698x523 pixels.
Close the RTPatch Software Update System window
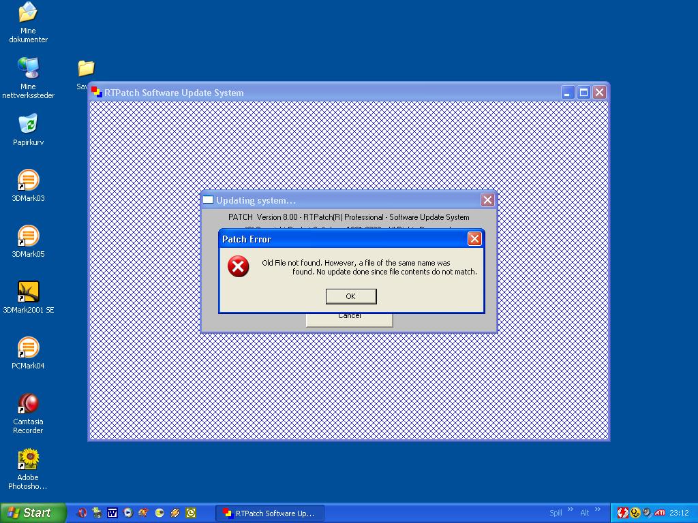point(600,93)
